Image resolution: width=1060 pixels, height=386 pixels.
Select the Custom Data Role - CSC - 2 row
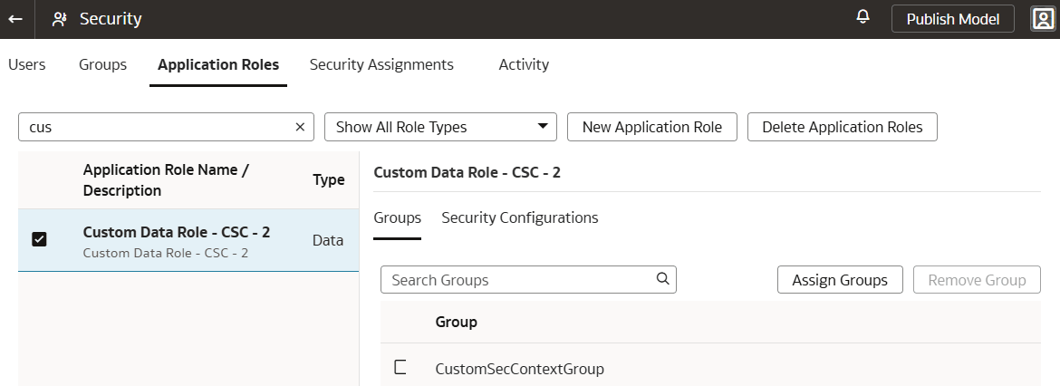[x=177, y=240]
